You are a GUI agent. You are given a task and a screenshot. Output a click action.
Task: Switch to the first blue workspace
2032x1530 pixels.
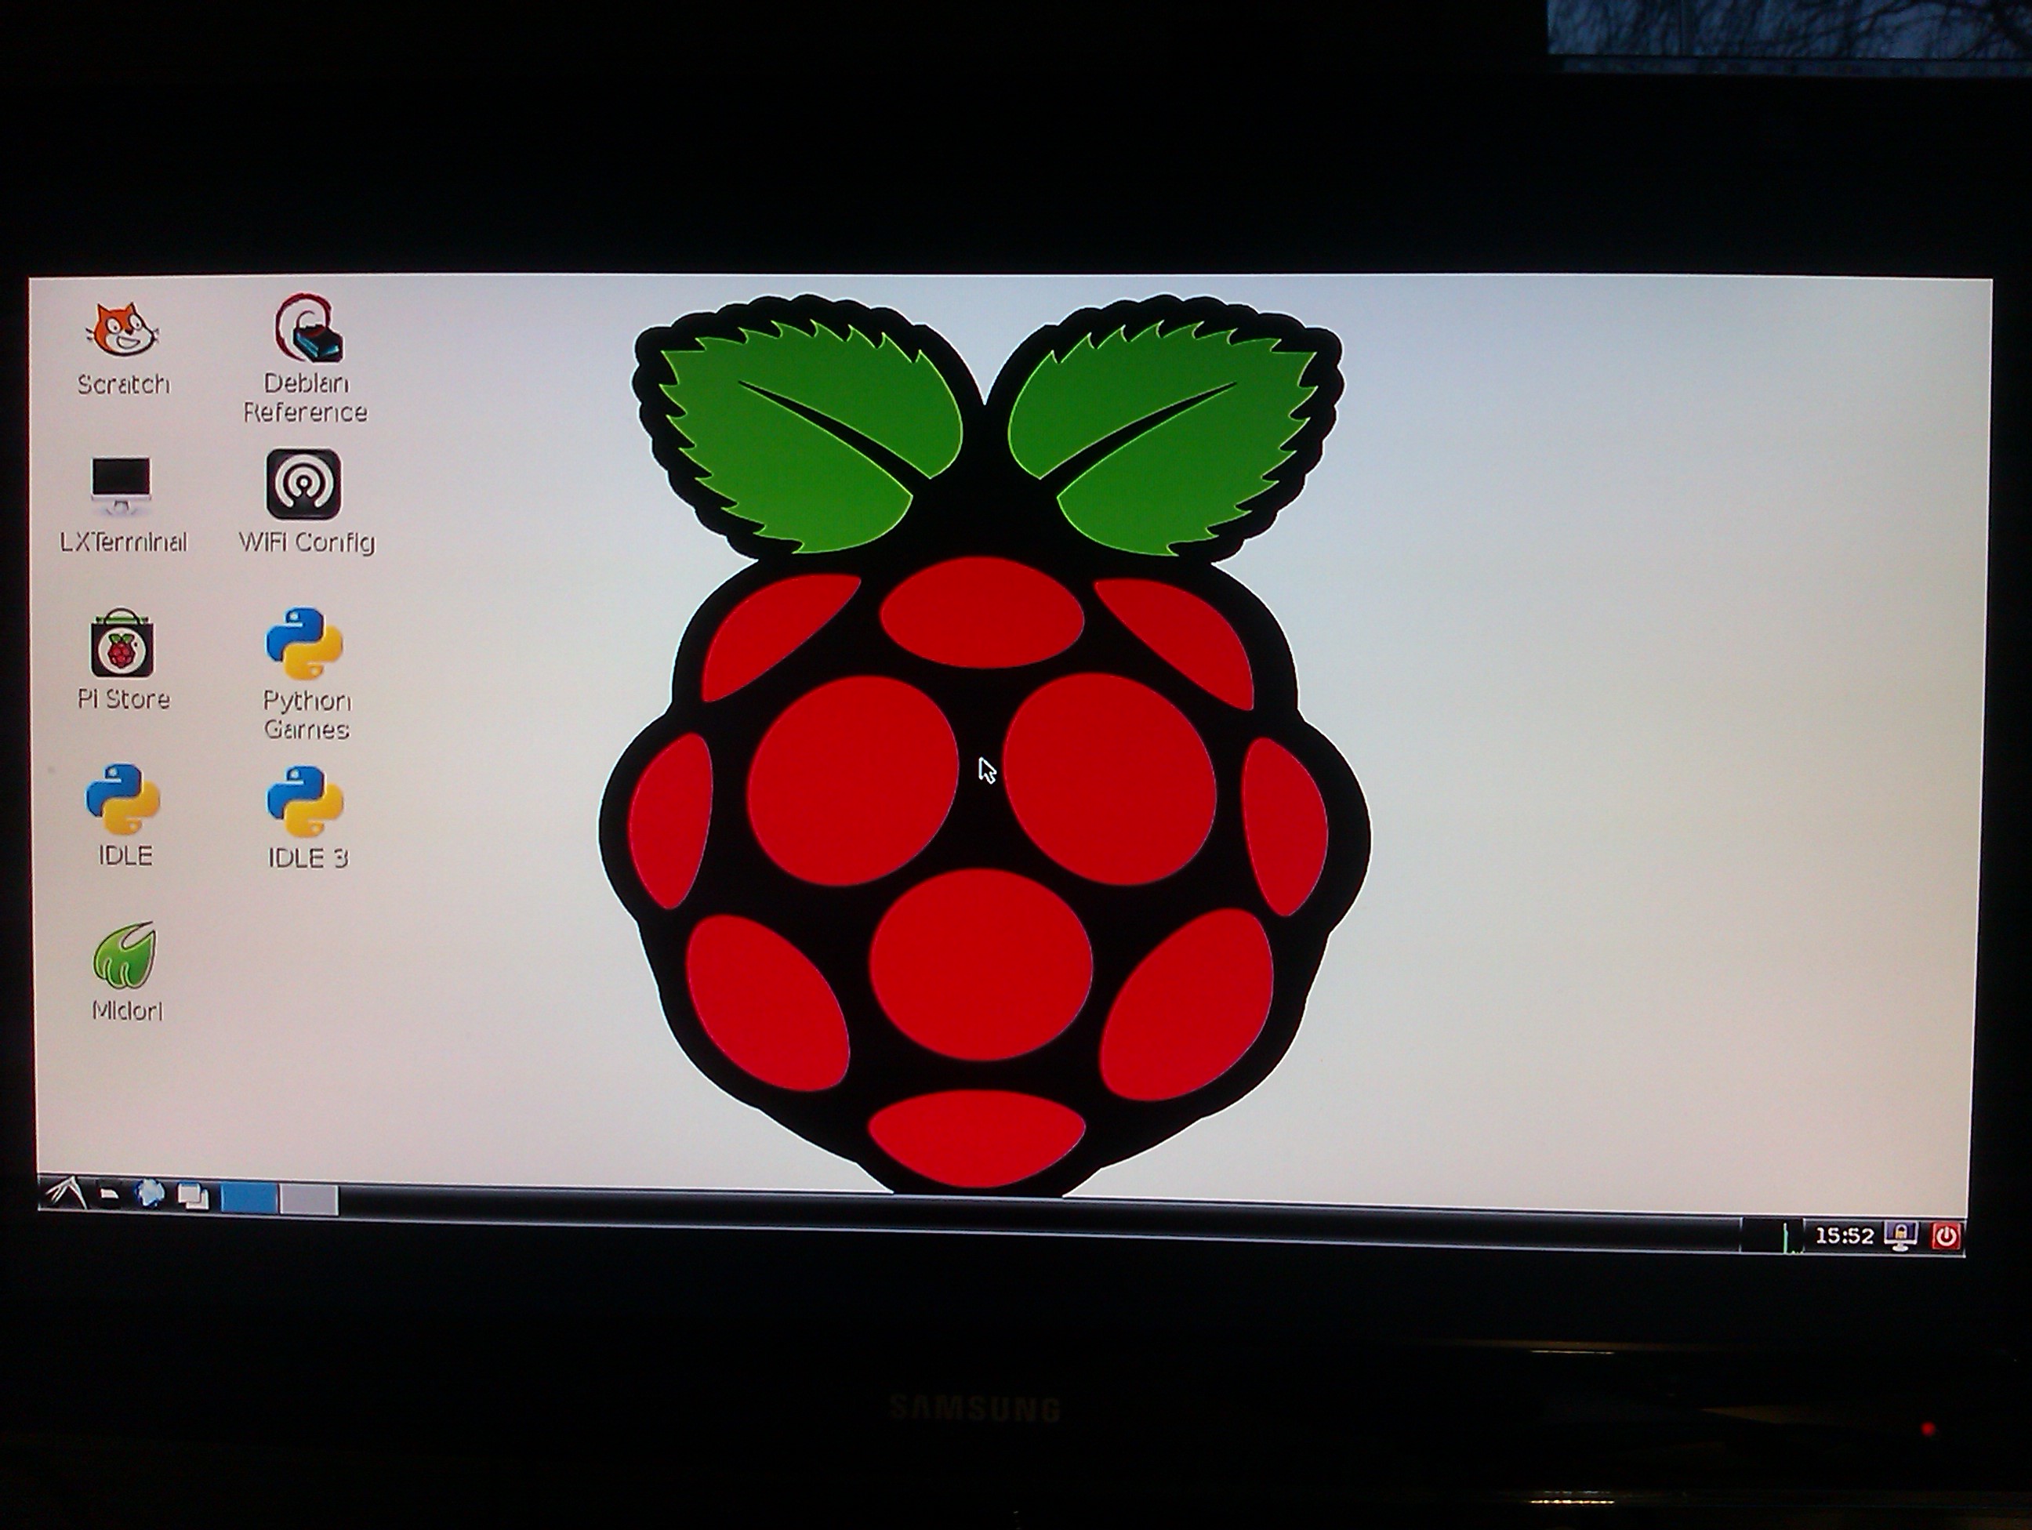(249, 1198)
